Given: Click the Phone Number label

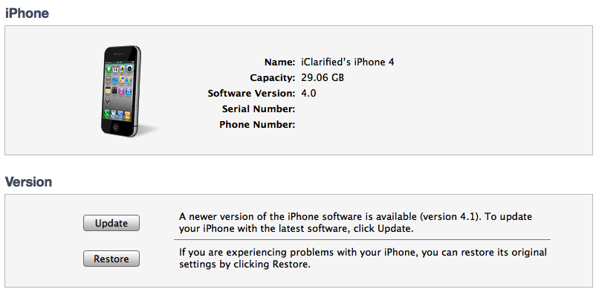Looking at the screenshot, I should pos(257,125).
